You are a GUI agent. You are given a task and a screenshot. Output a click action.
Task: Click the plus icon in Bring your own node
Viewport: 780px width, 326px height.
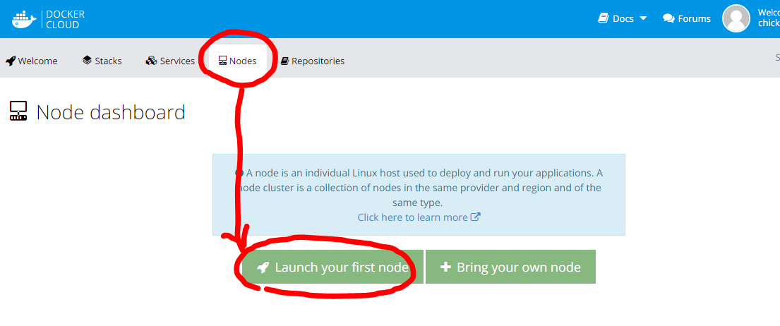coord(445,267)
